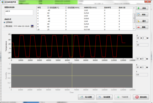Click the 导入配置 import config button
Image resolution: width=153 pixels, height=103 pixels.
86,97
